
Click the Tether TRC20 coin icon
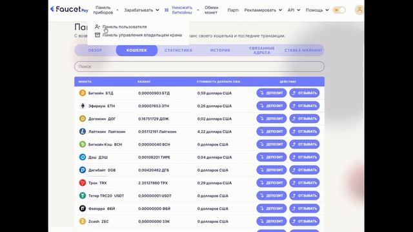click(83, 195)
